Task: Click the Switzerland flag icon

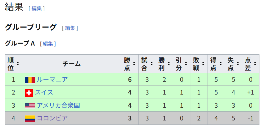Action: [29, 93]
